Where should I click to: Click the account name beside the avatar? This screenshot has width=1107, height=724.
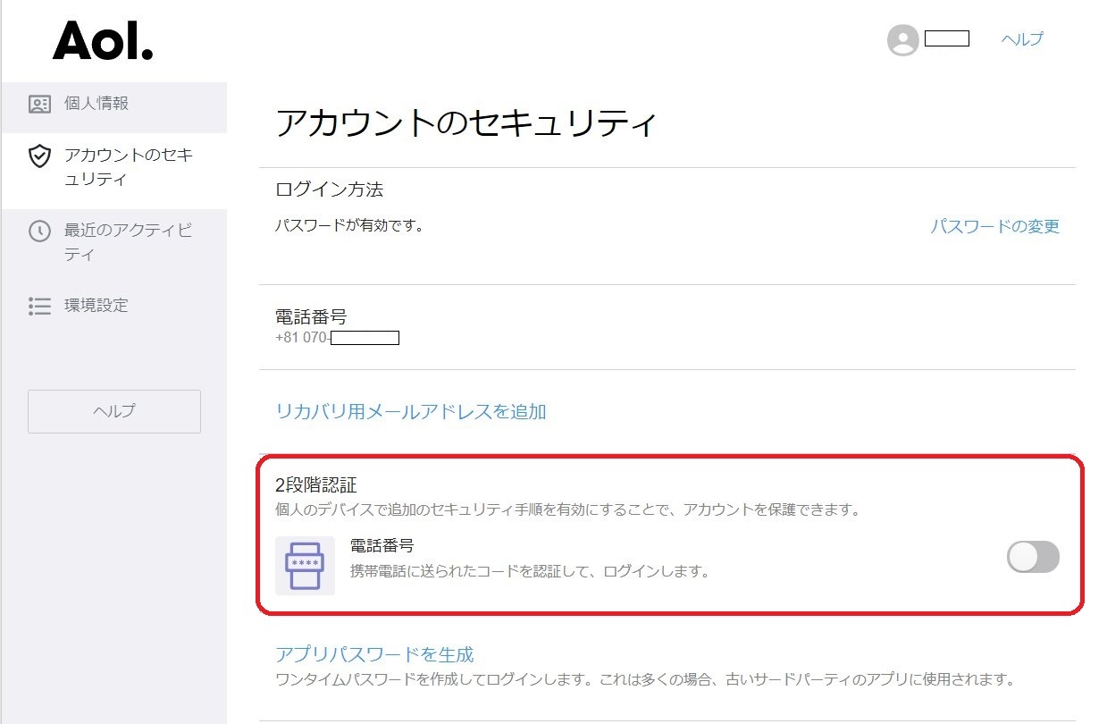click(x=946, y=38)
